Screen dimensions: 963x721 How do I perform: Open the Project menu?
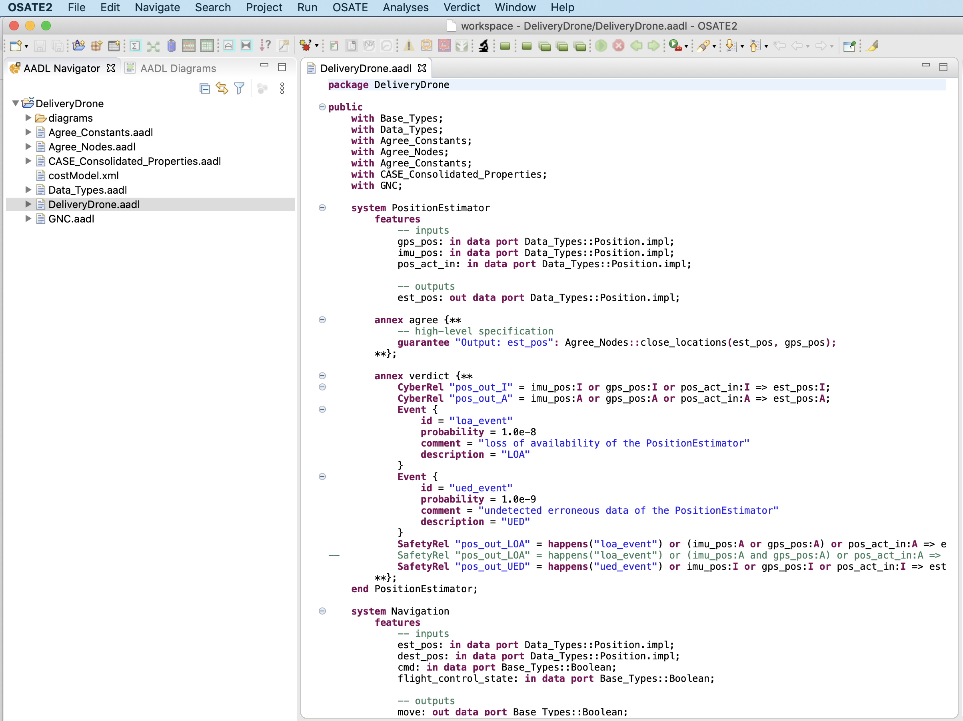[x=264, y=8]
